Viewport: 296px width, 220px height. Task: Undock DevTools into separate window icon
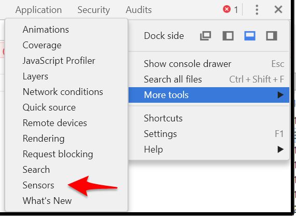point(205,36)
